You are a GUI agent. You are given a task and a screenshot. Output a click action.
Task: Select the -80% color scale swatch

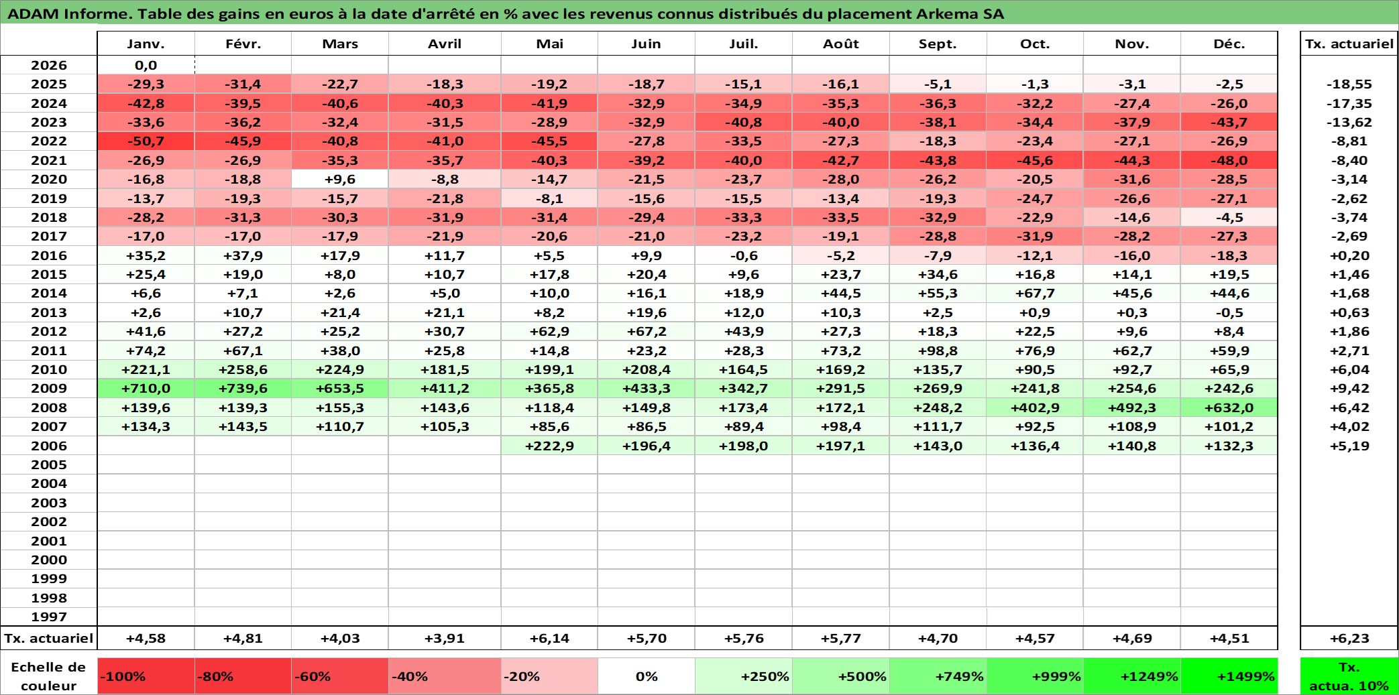coord(243,676)
